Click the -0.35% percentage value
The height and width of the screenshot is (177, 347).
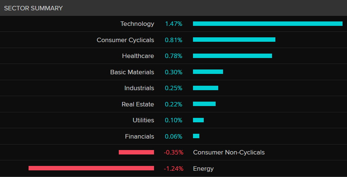tap(174, 152)
